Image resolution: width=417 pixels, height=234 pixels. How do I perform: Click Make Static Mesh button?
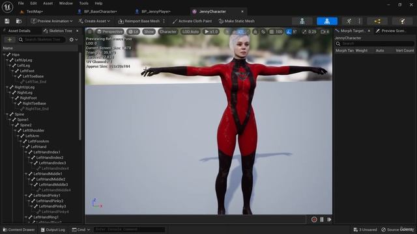pyautogui.click(x=237, y=21)
